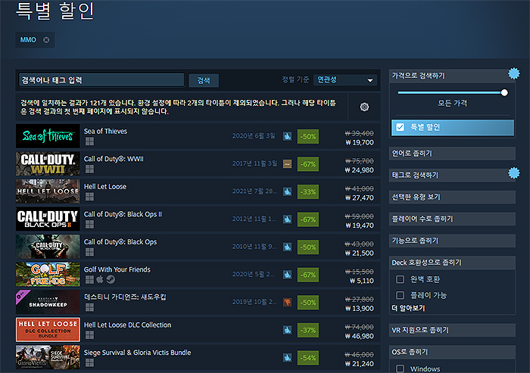Open Hell Let Loose DLC Collection title
Screen dimensions: 530x373
click(x=127, y=325)
